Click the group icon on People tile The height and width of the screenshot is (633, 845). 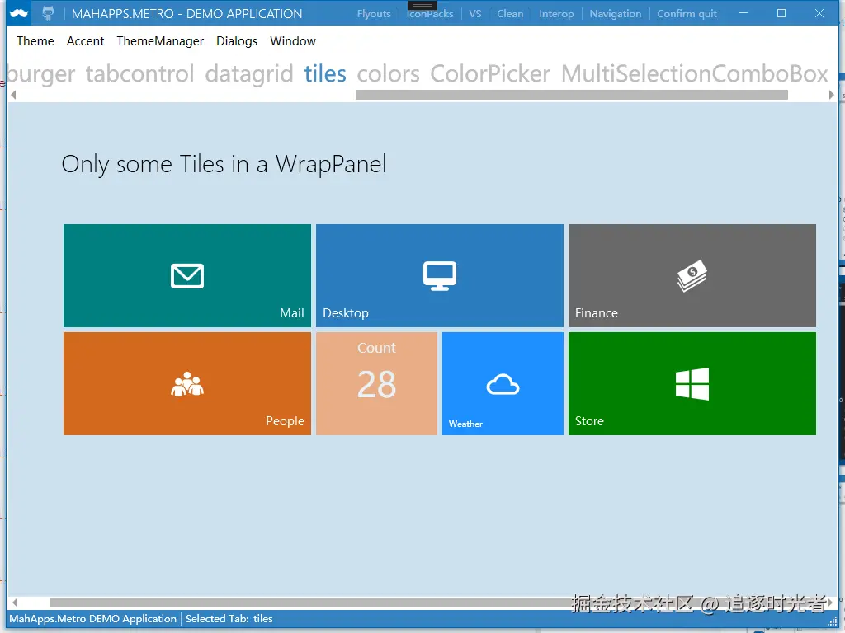tap(187, 384)
